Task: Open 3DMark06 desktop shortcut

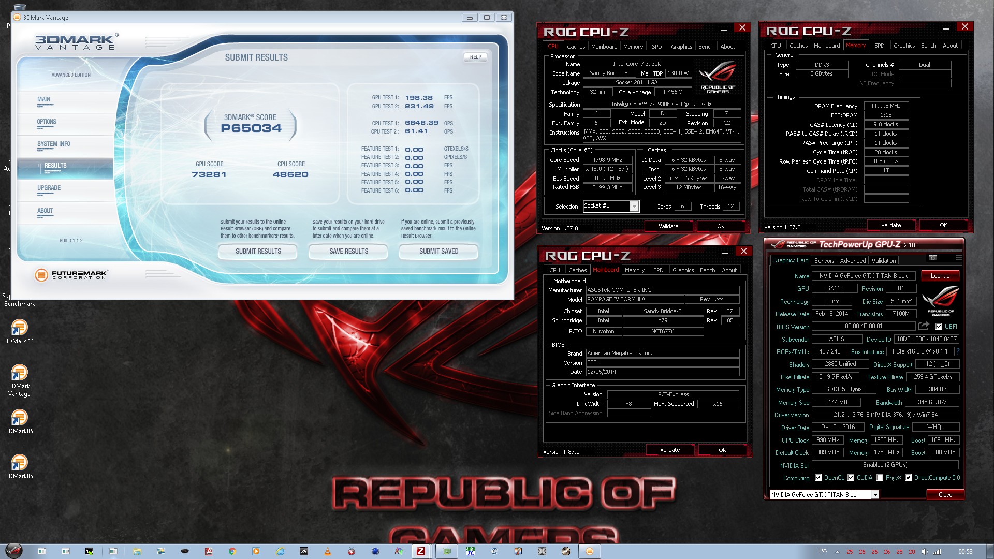Action: [x=19, y=421]
